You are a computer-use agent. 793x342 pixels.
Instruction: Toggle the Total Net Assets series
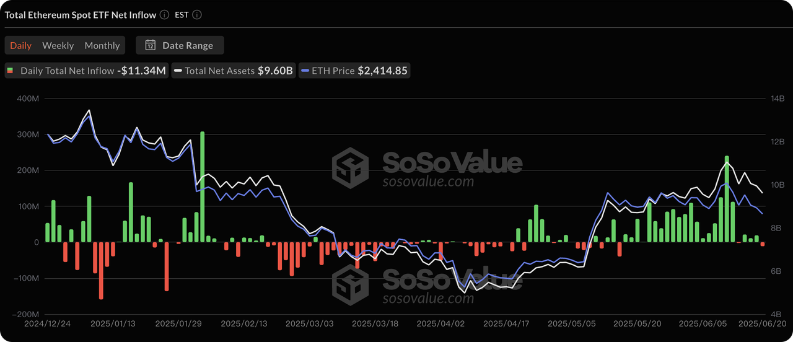(234, 71)
